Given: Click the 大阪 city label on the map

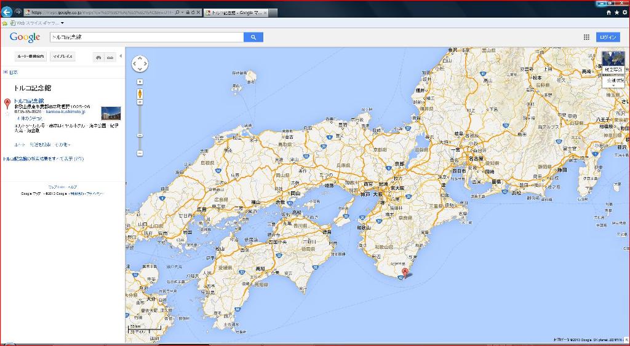Looking at the screenshot, I should (378, 194).
